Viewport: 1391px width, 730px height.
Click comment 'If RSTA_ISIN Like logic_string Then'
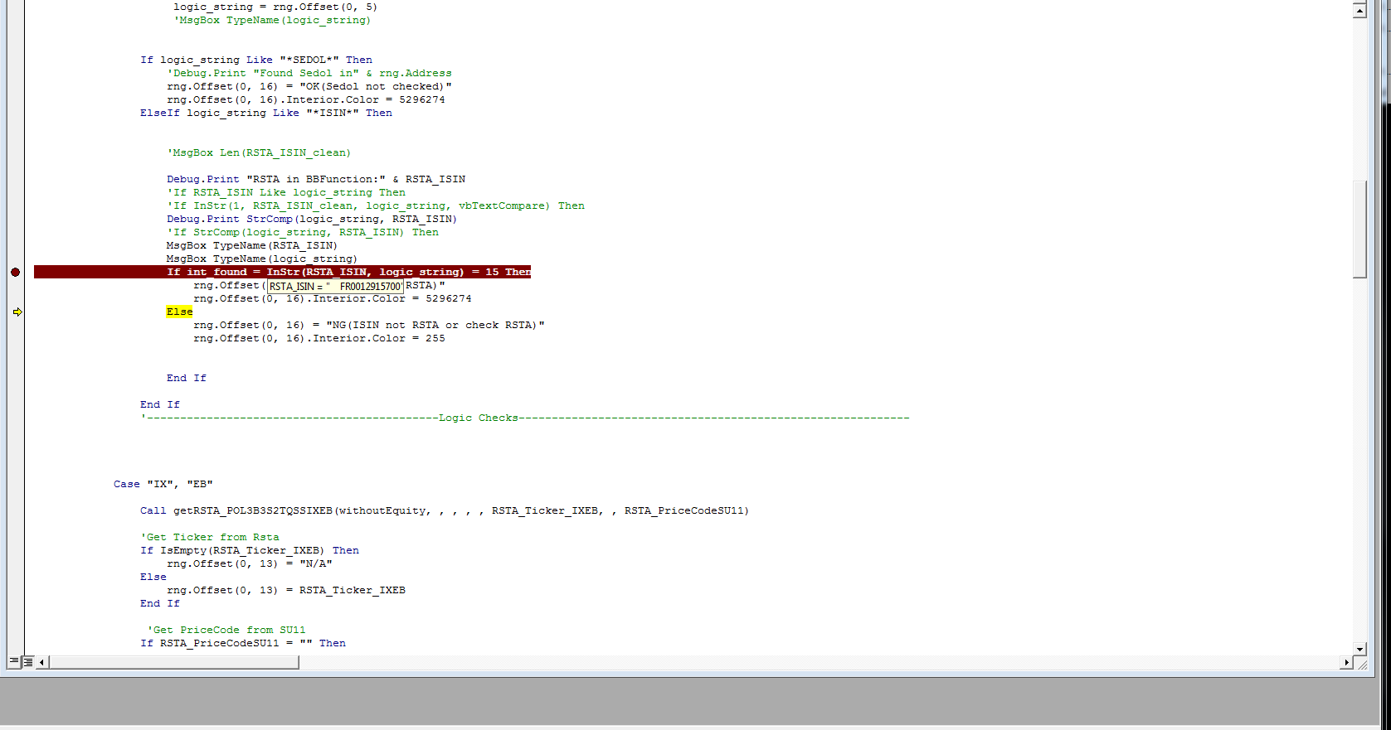286,192
